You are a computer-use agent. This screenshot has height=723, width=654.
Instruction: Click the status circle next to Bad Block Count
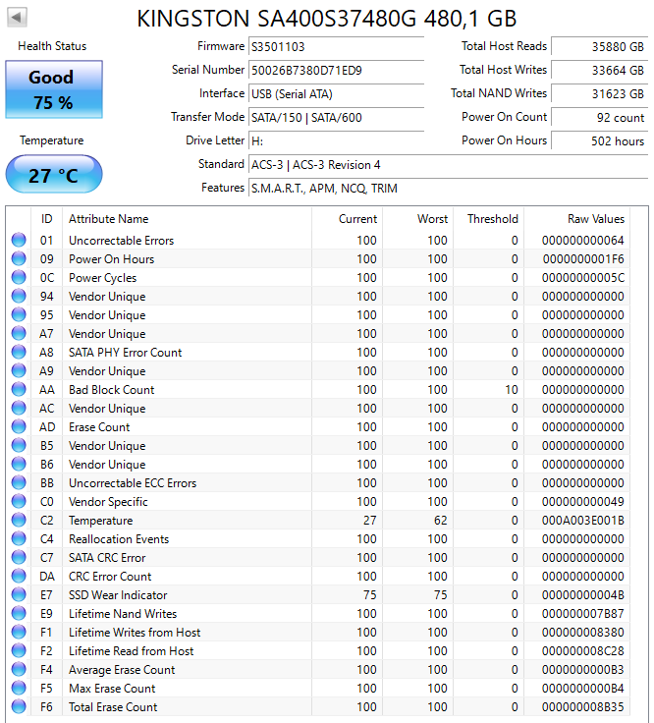(19, 390)
